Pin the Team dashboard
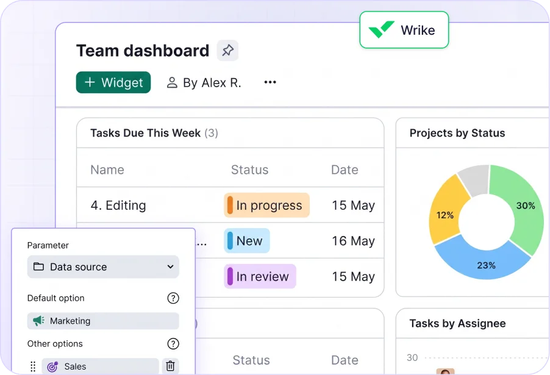This screenshot has height=375, width=550. [x=227, y=50]
